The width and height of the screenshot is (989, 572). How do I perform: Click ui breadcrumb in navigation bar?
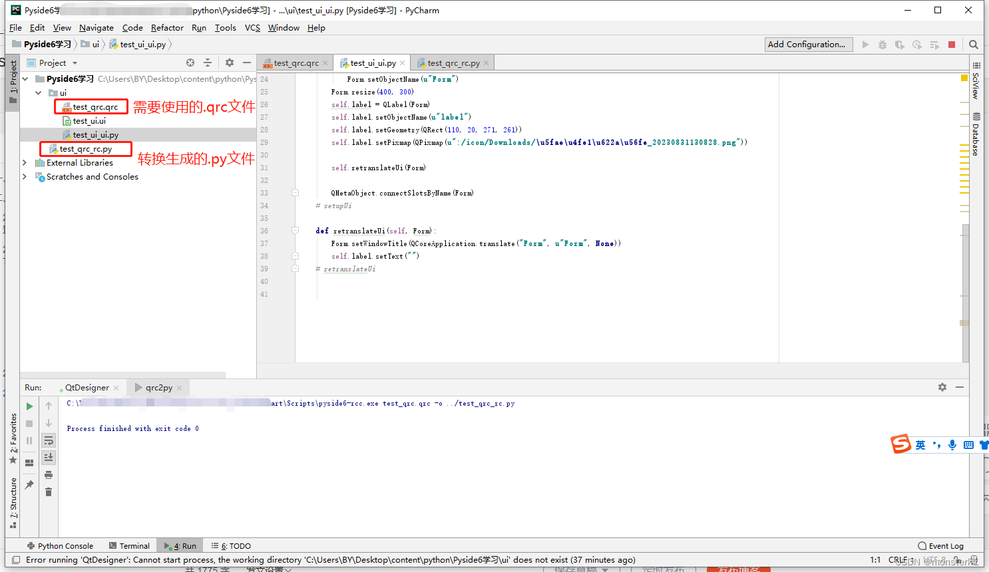coord(90,45)
